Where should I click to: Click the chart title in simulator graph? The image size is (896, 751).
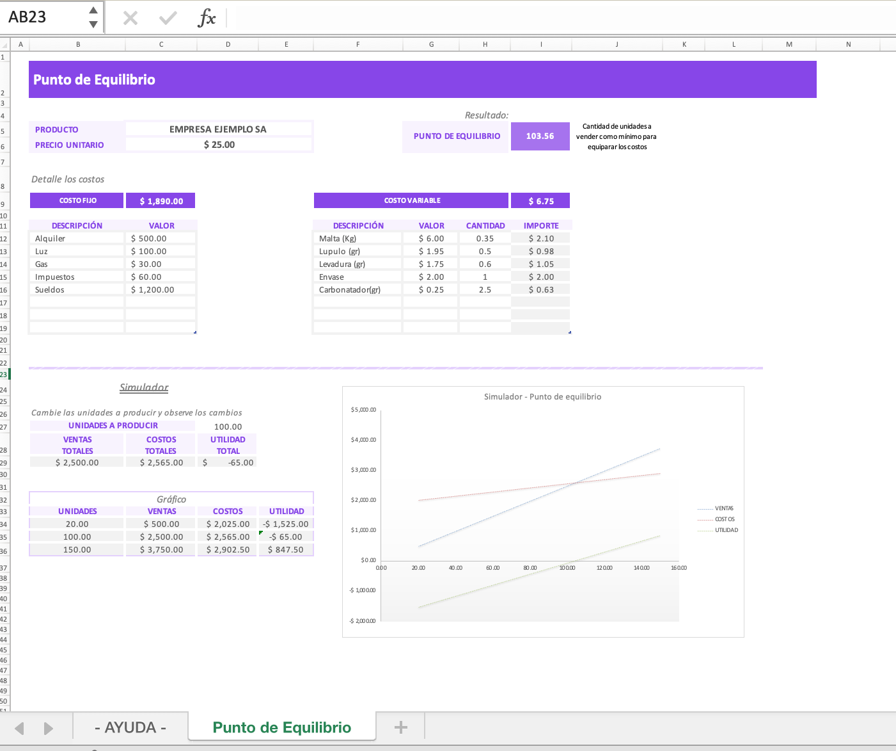542,397
